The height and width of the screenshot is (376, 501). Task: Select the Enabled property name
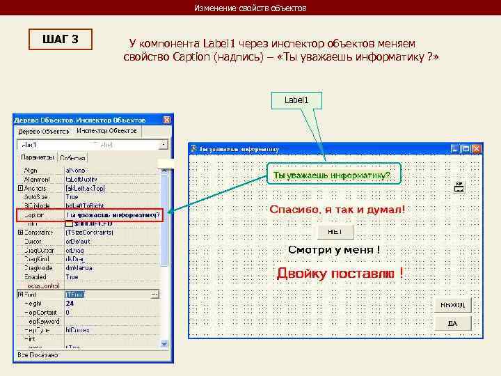pyautogui.click(x=35, y=277)
